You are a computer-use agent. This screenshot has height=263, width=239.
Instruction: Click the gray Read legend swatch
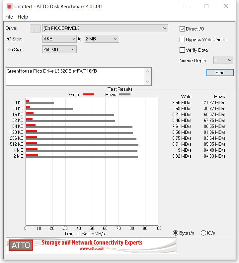pos(125,94)
